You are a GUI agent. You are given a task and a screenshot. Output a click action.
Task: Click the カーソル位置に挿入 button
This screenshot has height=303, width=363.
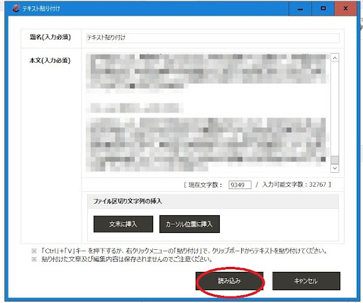189,224
